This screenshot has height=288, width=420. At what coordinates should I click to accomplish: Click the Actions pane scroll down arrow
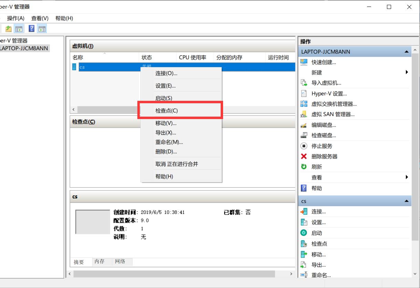point(415,274)
